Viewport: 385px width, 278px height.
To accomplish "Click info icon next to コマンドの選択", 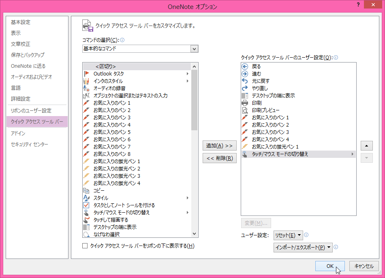I will click(x=122, y=40).
